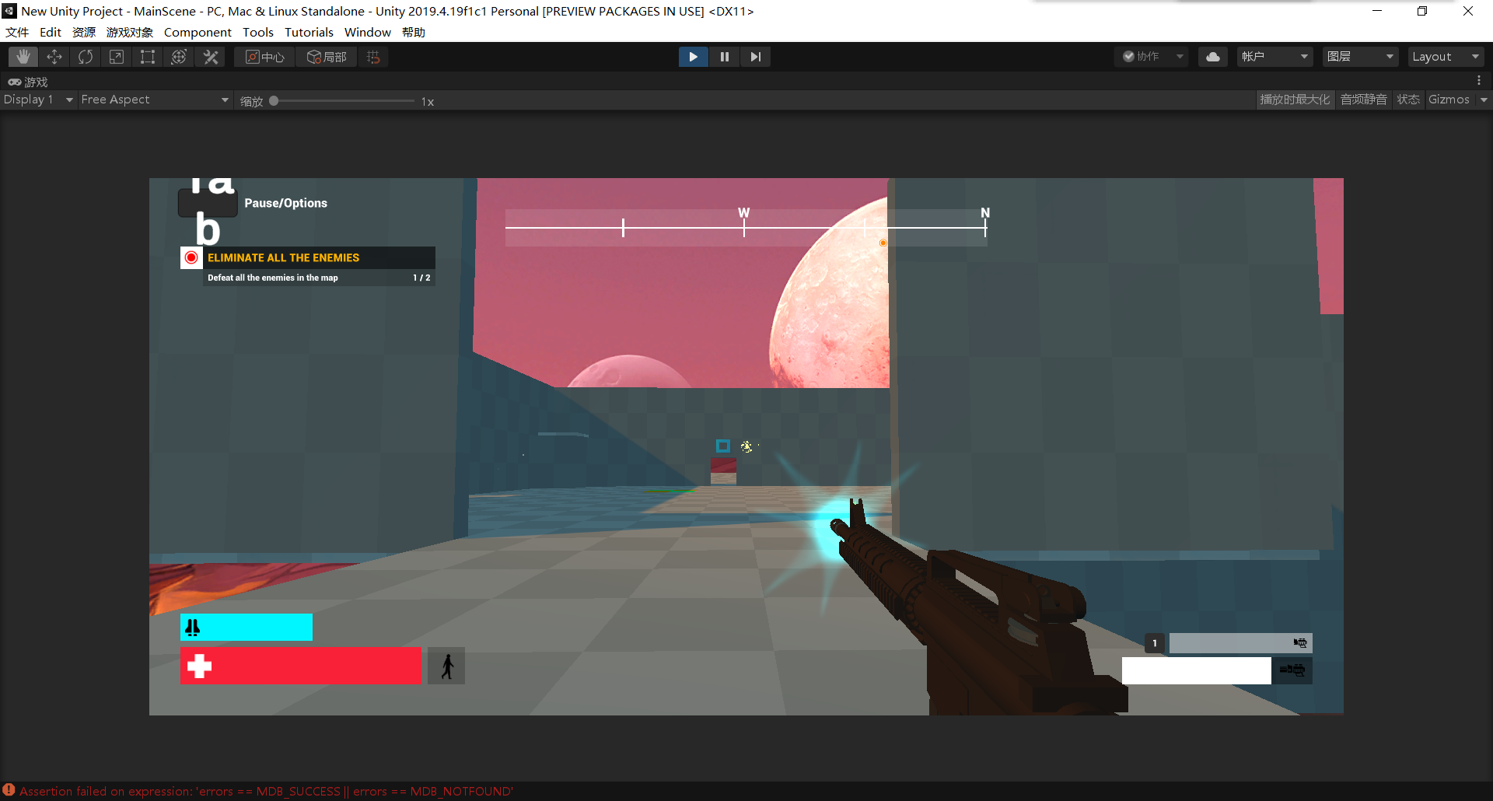Open the Component menu
This screenshot has width=1493, height=801.
pyautogui.click(x=198, y=32)
